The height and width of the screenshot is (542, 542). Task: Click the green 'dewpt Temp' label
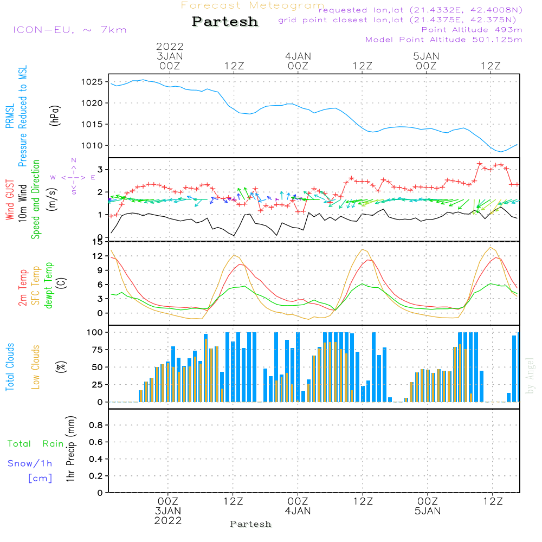point(48,285)
